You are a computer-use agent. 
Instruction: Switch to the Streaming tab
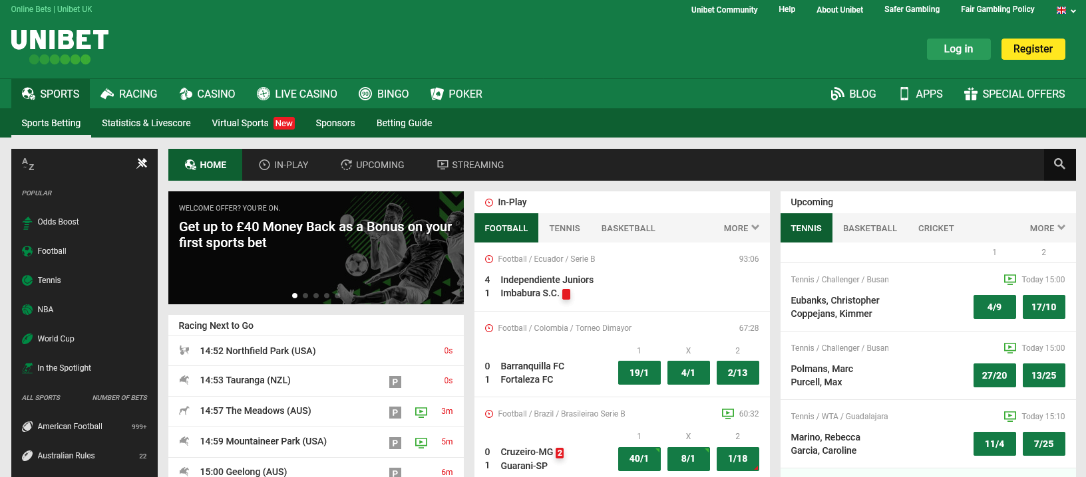[470, 165]
